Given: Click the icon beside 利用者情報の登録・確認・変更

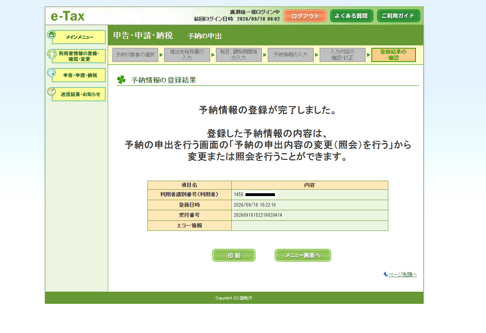Looking at the screenshot, I should 51,54.
